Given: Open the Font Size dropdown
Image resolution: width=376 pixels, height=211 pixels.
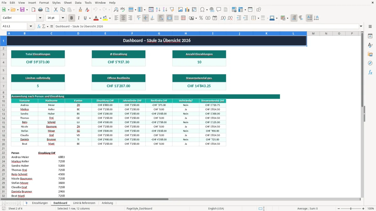Looking at the screenshot, I should point(63,18).
